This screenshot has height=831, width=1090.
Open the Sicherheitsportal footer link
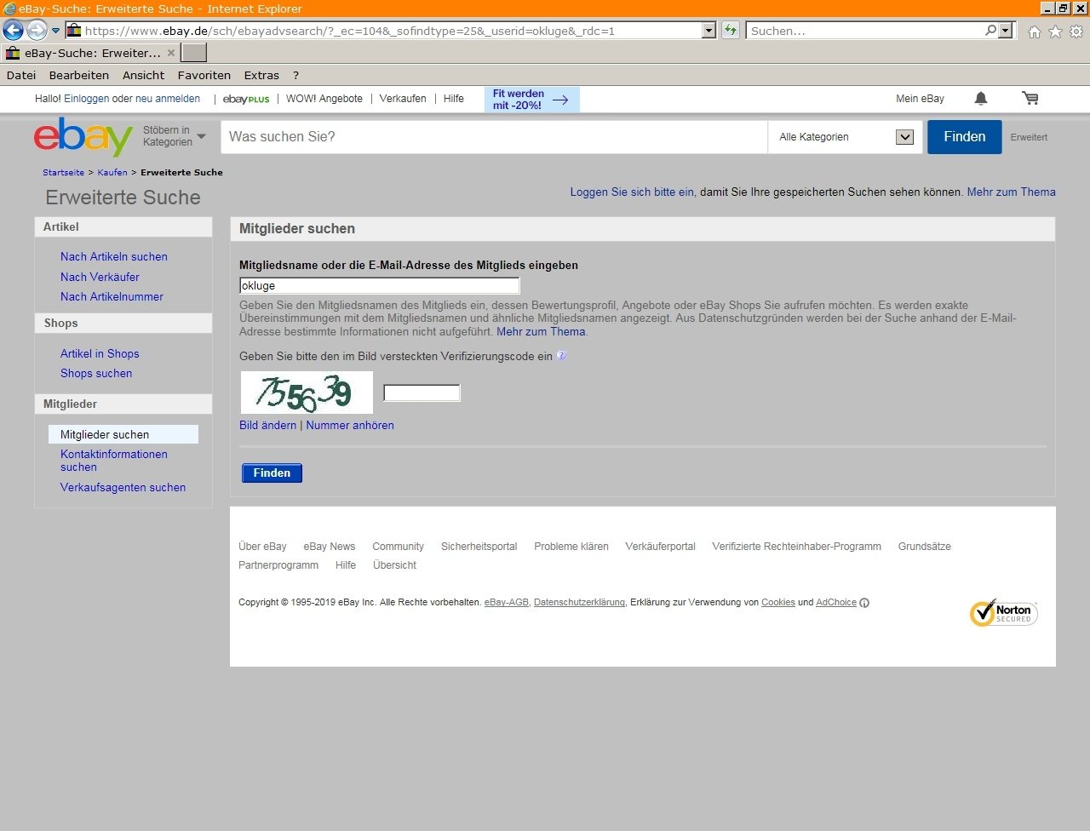point(479,547)
